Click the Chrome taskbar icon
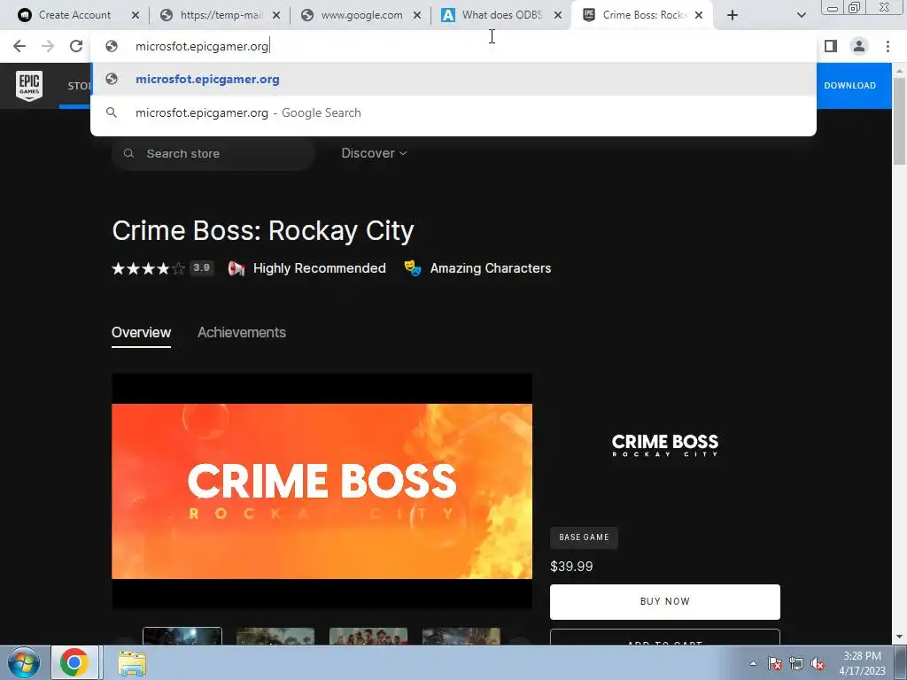This screenshot has height=680, width=907. pyautogui.click(x=74, y=662)
